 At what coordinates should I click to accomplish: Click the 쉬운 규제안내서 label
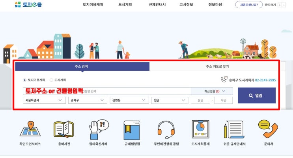(x=235, y=144)
